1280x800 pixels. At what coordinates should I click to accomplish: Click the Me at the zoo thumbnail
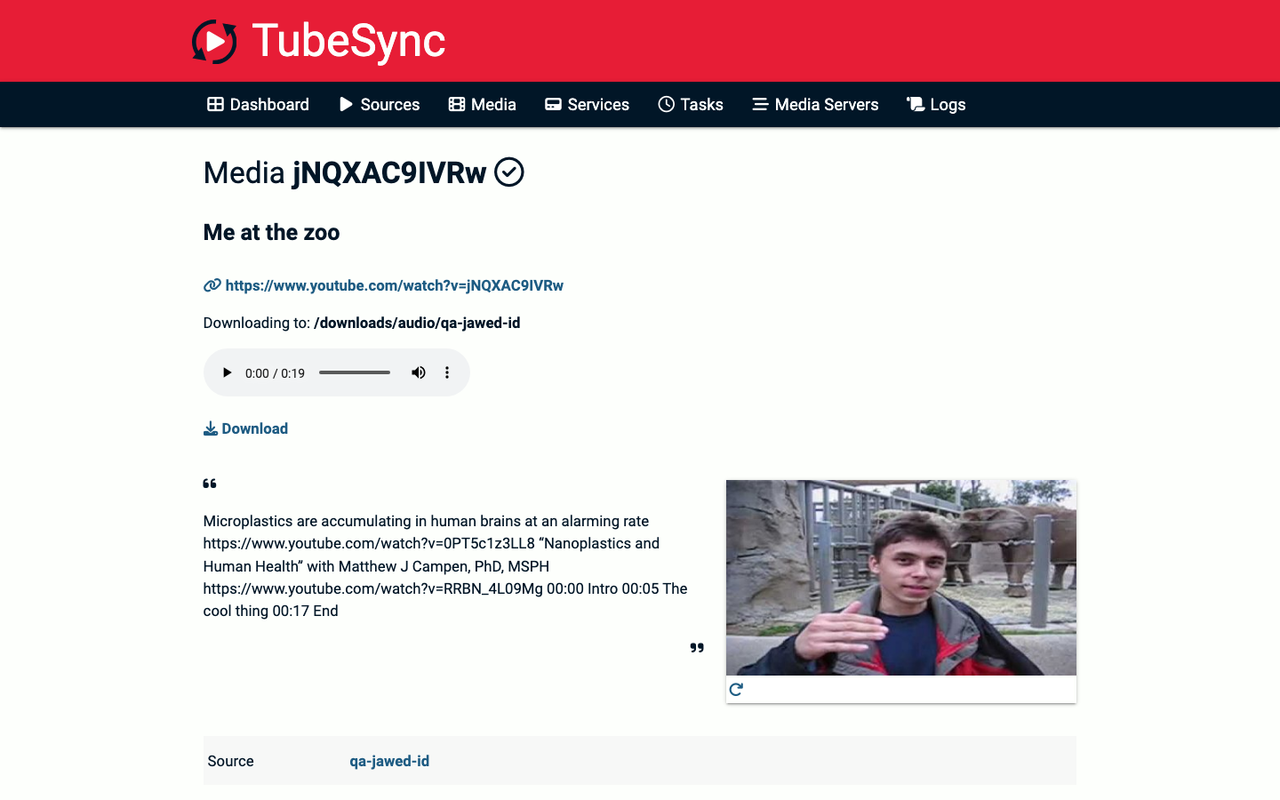[x=901, y=578]
